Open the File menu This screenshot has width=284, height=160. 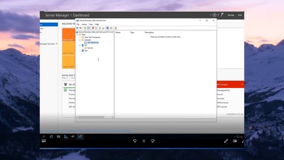(x=78, y=24)
